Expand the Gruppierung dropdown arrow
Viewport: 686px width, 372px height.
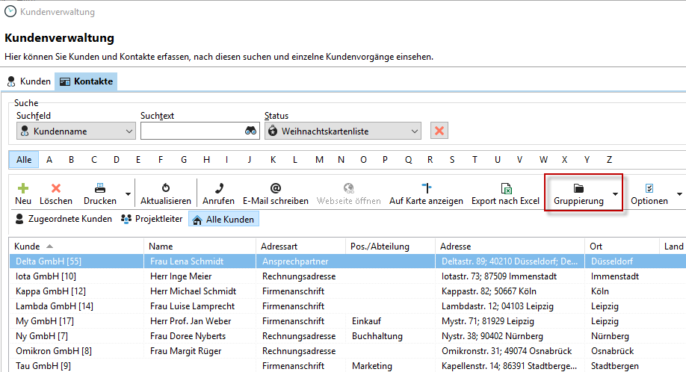pos(615,194)
